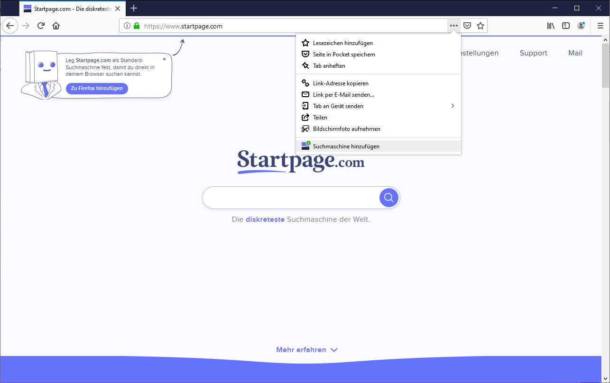
Task: Open the Library toolbar icon
Action: click(551, 26)
